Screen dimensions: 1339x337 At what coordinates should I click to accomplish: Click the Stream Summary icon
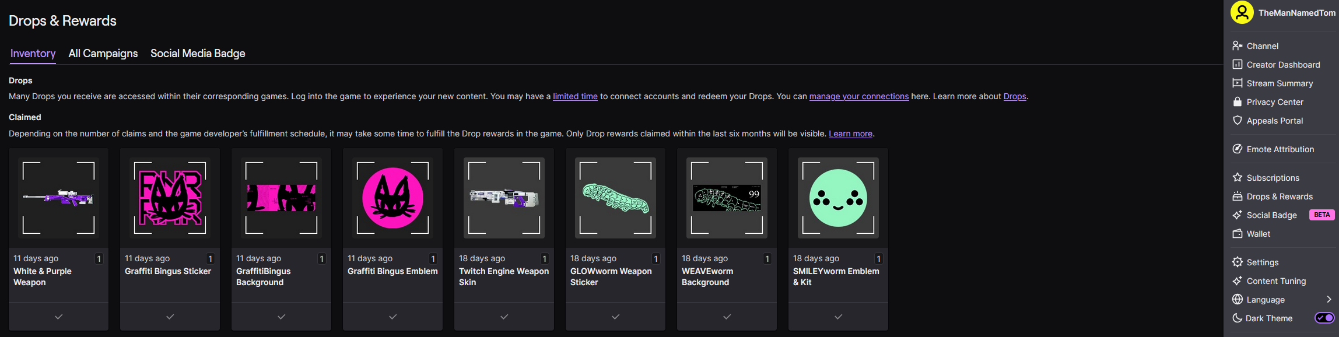[1237, 83]
